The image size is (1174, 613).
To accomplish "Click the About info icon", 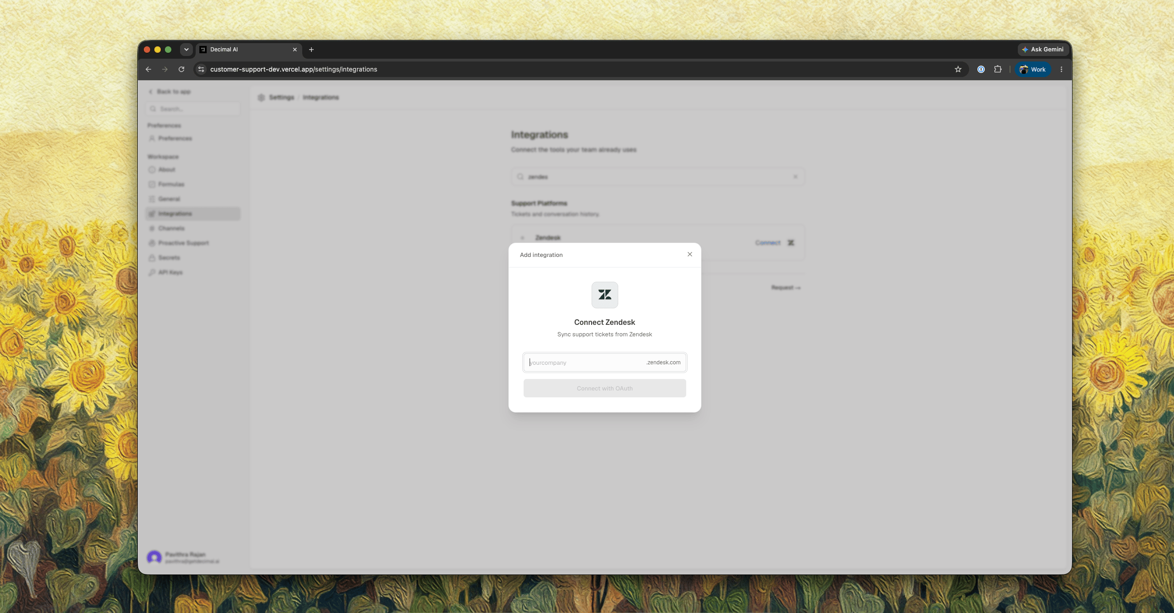I will pos(152,170).
